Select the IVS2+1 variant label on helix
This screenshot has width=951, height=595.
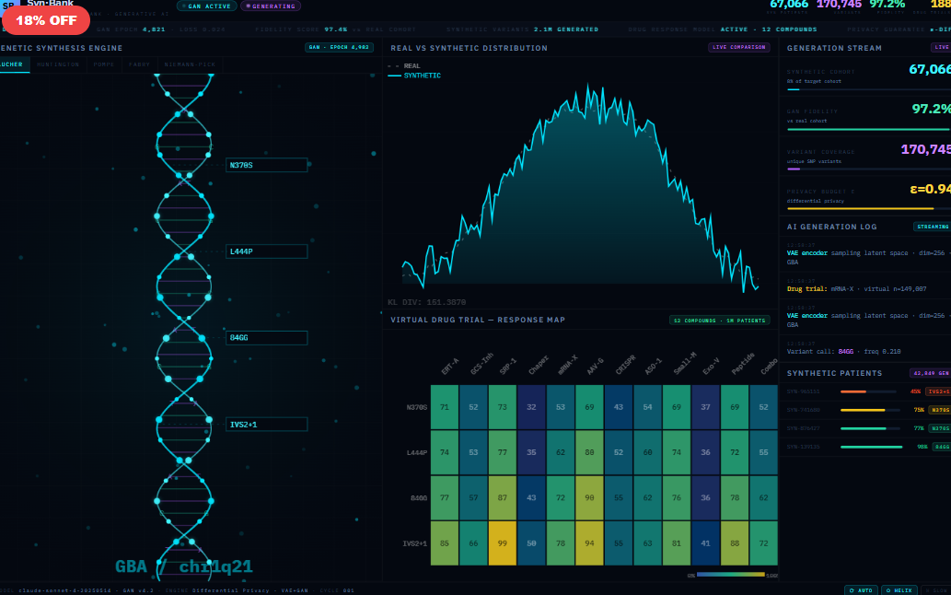pyautogui.click(x=266, y=424)
